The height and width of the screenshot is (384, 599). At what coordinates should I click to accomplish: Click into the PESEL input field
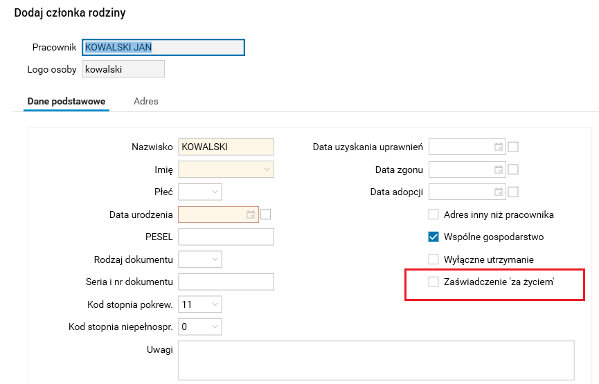(x=226, y=237)
